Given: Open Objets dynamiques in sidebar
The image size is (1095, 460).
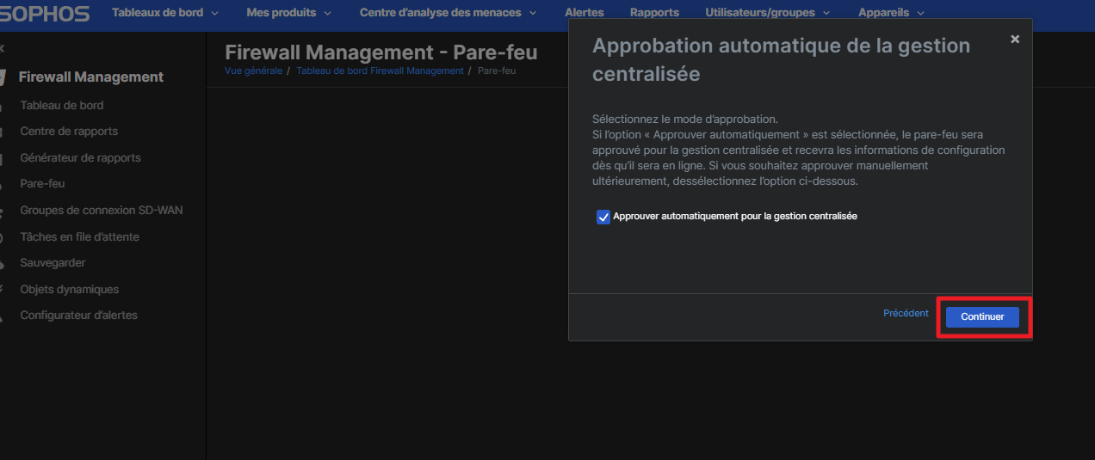Looking at the screenshot, I should (x=70, y=290).
